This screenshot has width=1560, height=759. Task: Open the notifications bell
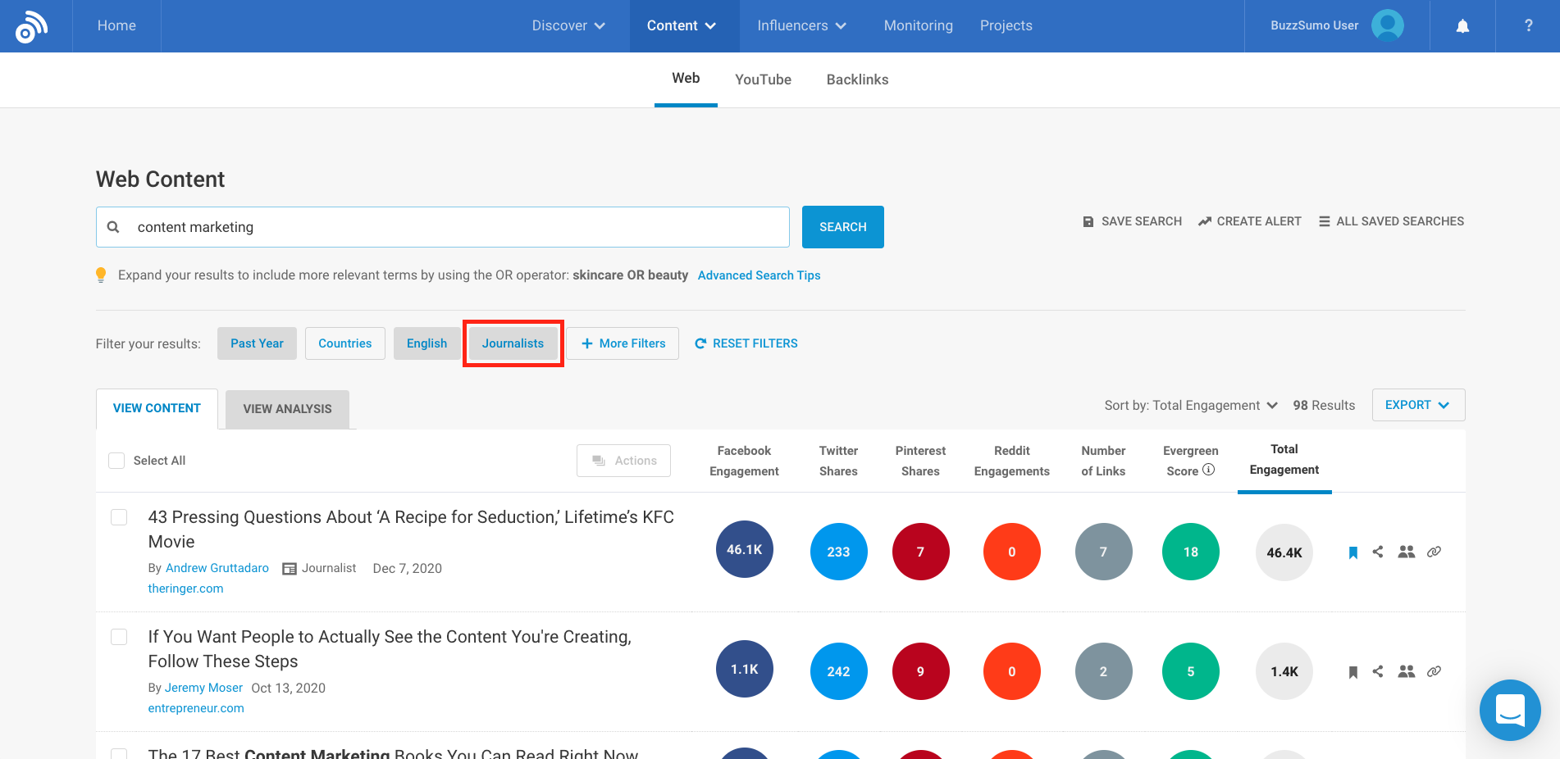(1462, 25)
